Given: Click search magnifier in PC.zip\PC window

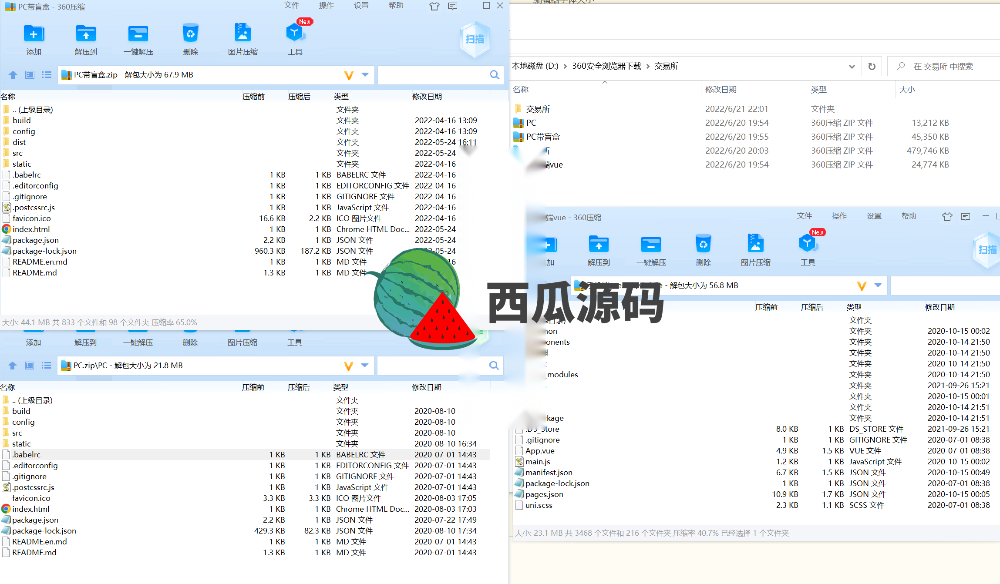Looking at the screenshot, I should click(494, 366).
